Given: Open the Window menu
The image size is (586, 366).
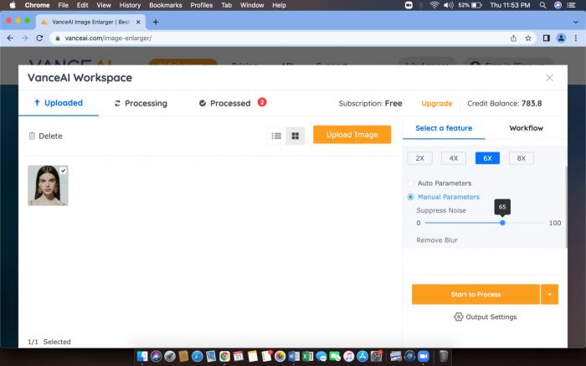Looking at the screenshot, I should point(252,5).
